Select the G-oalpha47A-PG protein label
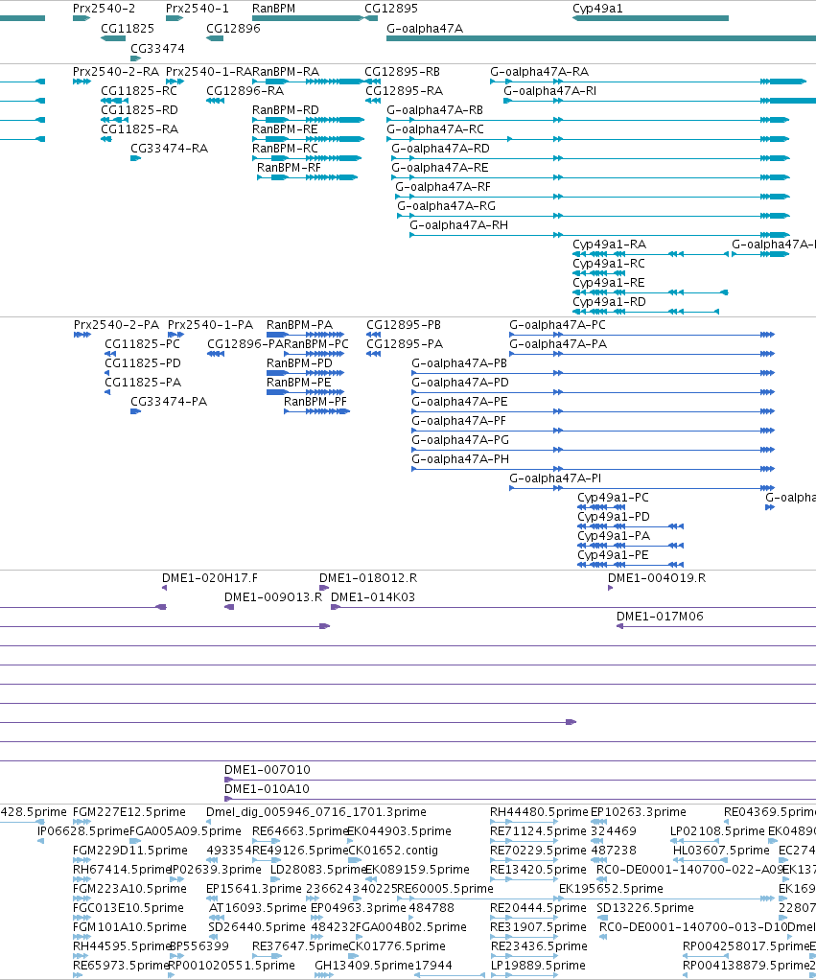816x980 pixels. click(x=460, y=440)
